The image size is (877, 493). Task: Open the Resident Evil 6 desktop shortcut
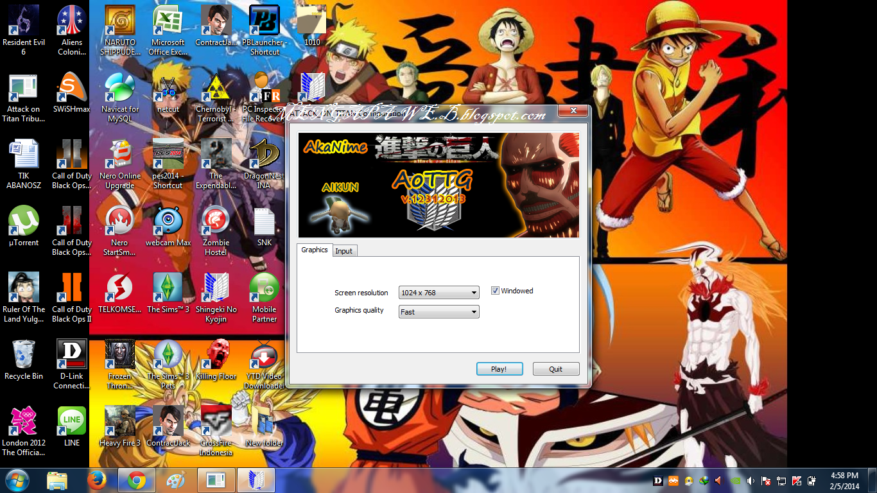24,31
